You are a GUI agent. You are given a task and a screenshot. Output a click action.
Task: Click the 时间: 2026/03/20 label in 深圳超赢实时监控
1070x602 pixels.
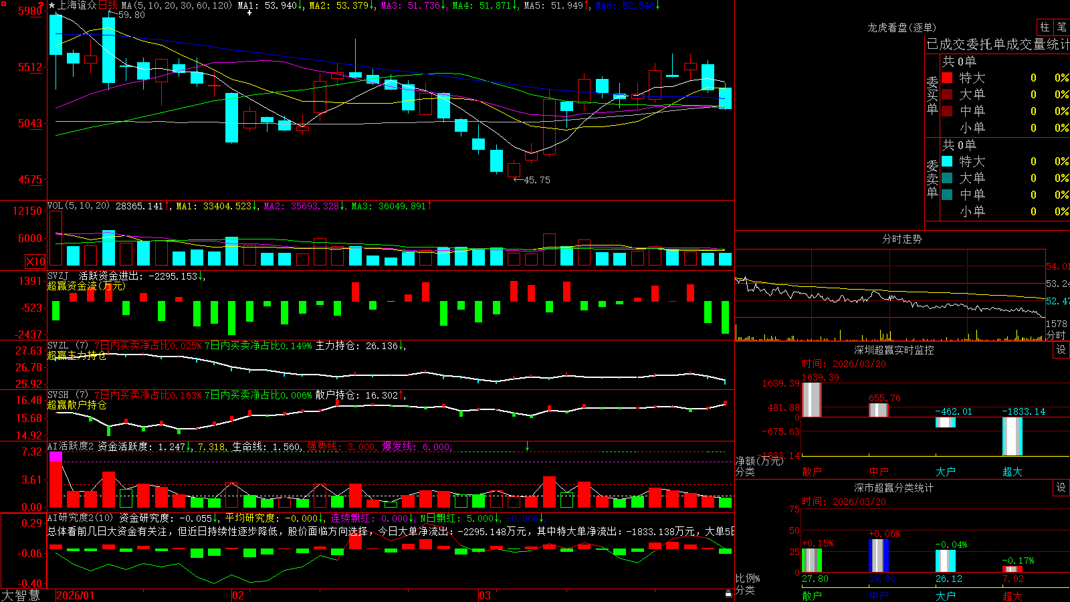844,364
